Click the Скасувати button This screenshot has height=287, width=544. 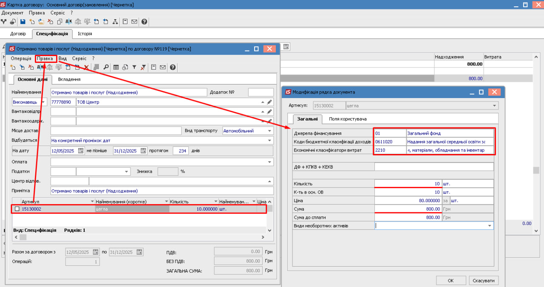[484, 281]
